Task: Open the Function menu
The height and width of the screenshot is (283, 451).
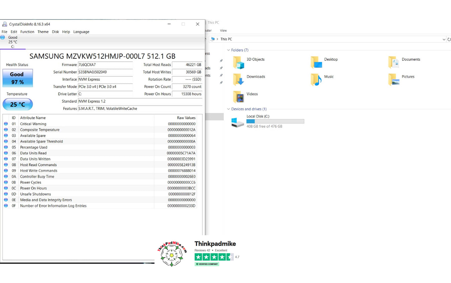Action: pos(27,32)
